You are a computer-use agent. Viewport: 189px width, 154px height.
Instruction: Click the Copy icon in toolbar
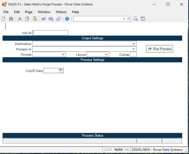[x=27, y=19]
